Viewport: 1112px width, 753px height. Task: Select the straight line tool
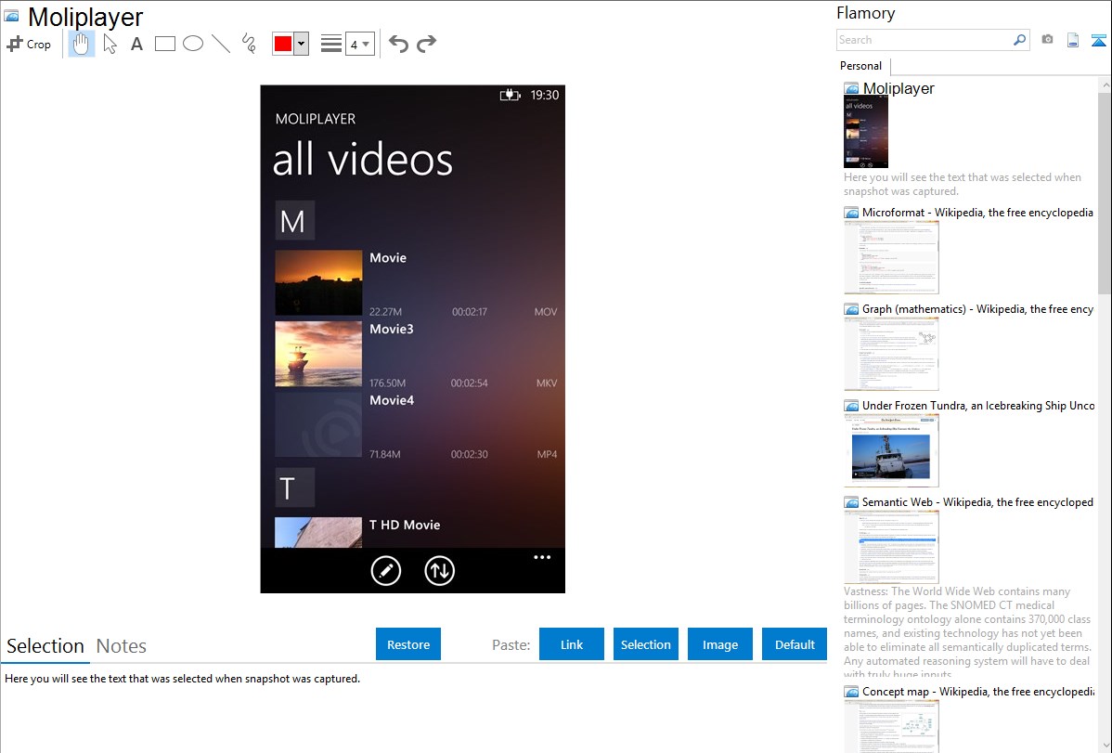click(221, 44)
